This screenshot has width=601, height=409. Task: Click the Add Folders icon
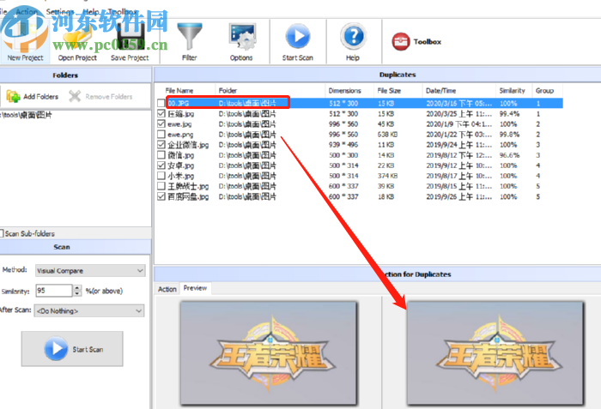tap(13, 97)
